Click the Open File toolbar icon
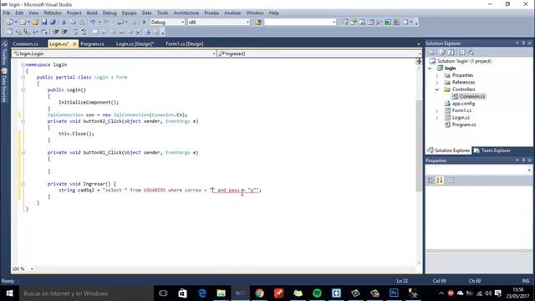Screen dimensions: 535x301 point(35,23)
